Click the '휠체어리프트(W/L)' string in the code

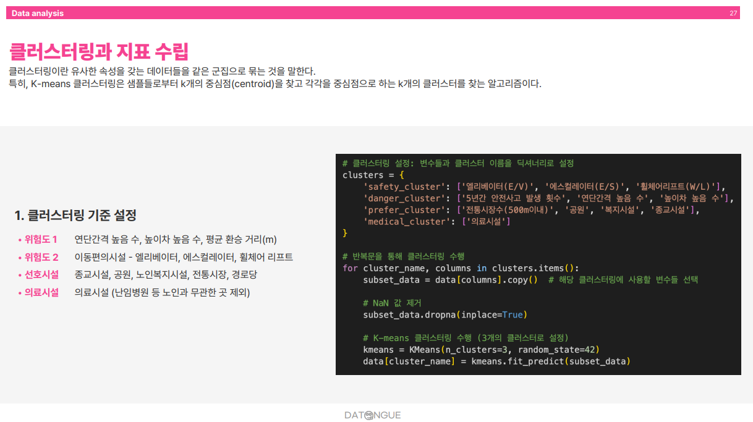(x=676, y=187)
